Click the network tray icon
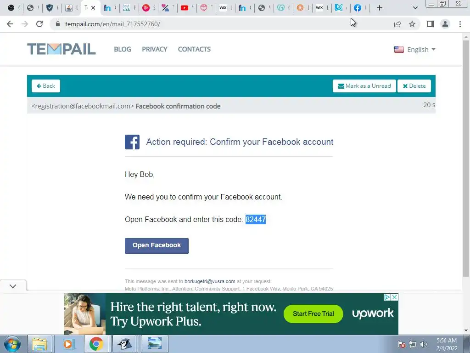Viewport: 470px width, 353px height. click(x=413, y=344)
